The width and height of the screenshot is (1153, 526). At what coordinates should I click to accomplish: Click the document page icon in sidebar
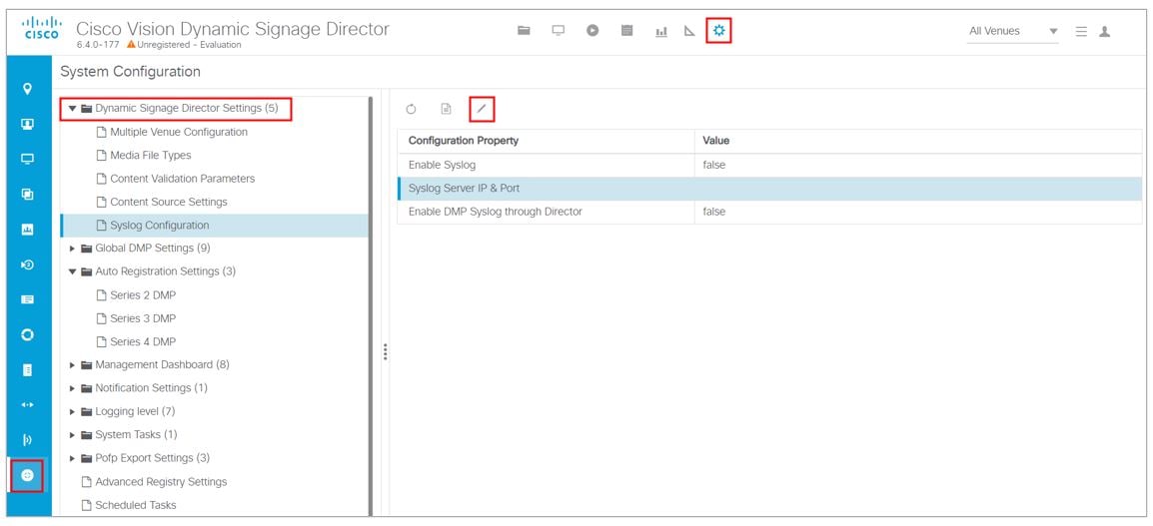pyautogui.click(x=28, y=370)
